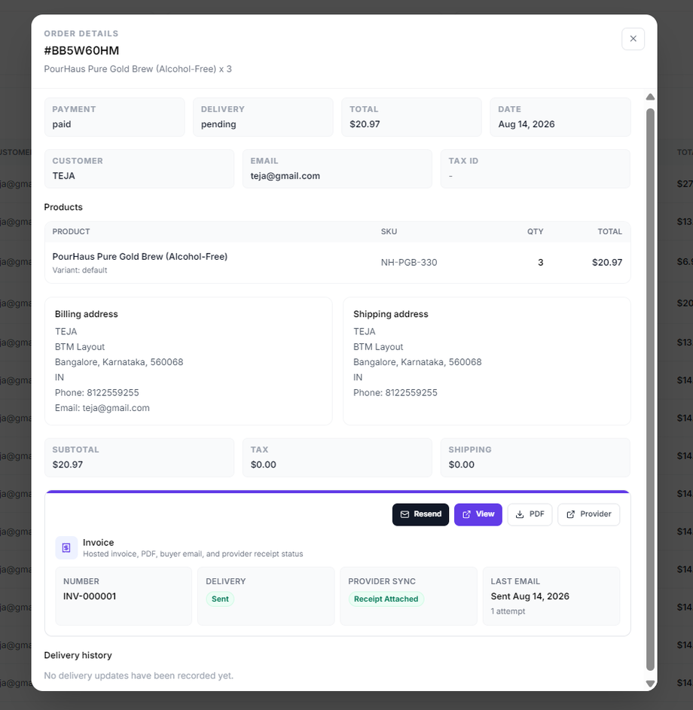Viewport: 693px width, 710px height.
Task: Click the '1 attempt' text
Action: 508,611
